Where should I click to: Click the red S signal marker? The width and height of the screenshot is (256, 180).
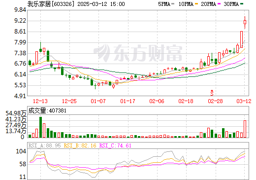pyautogui.click(x=212, y=93)
